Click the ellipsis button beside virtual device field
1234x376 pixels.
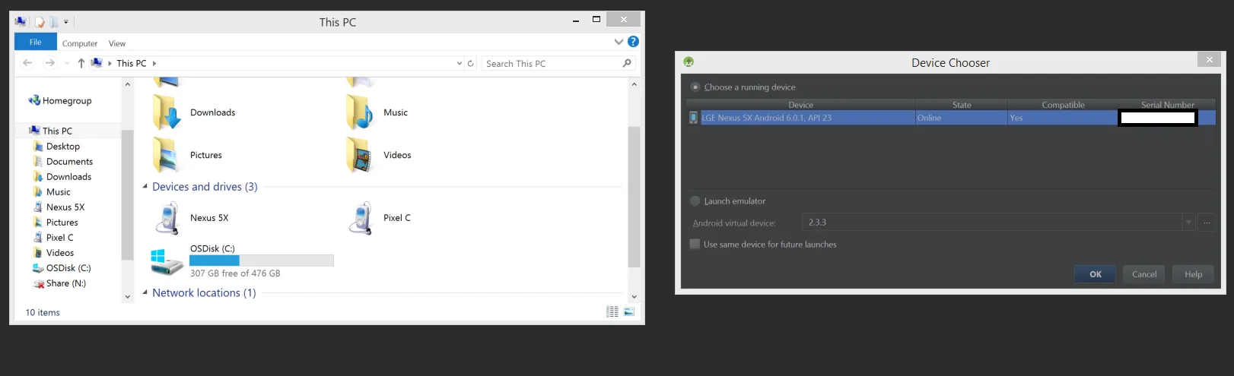pos(1207,223)
